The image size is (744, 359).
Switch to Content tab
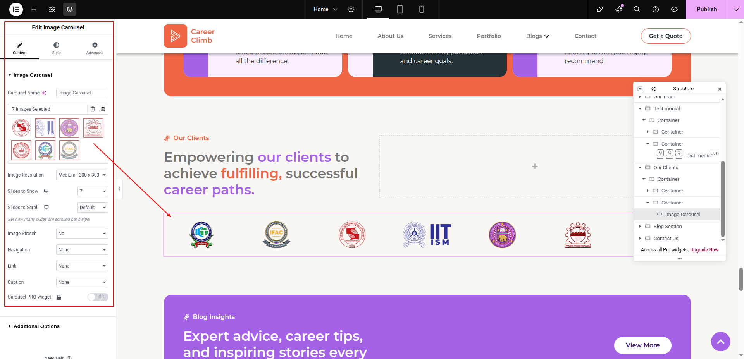19,48
